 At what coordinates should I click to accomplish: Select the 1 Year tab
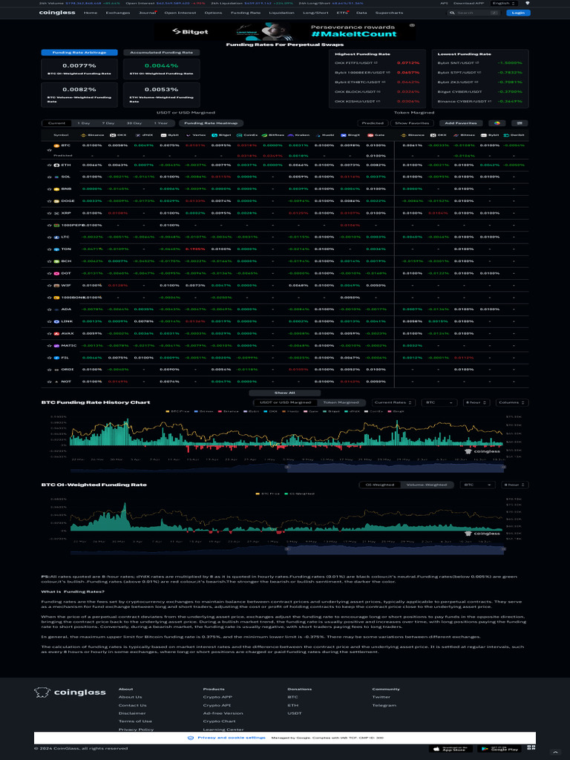(160, 123)
